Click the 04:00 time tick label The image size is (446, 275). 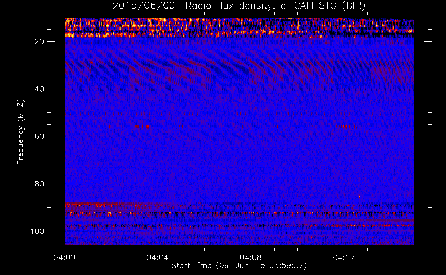tap(65, 258)
